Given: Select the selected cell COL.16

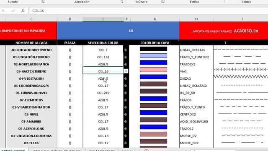Looking at the screenshot, I should click(103, 70).
